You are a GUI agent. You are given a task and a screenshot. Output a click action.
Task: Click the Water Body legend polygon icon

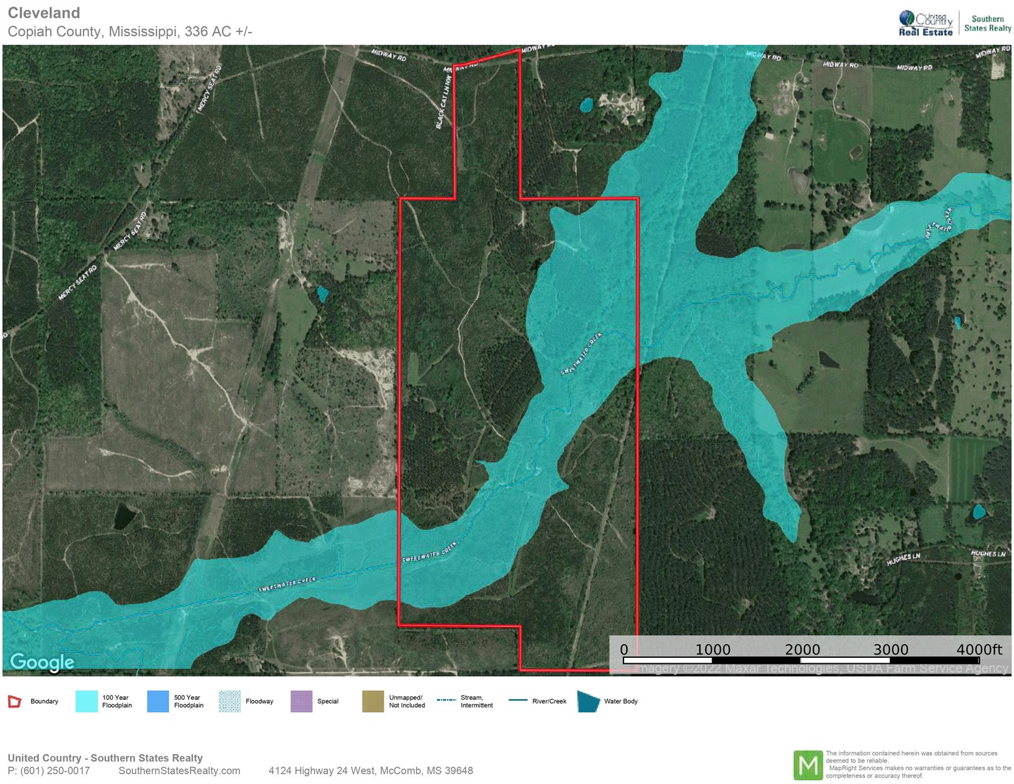pos(589,702)
